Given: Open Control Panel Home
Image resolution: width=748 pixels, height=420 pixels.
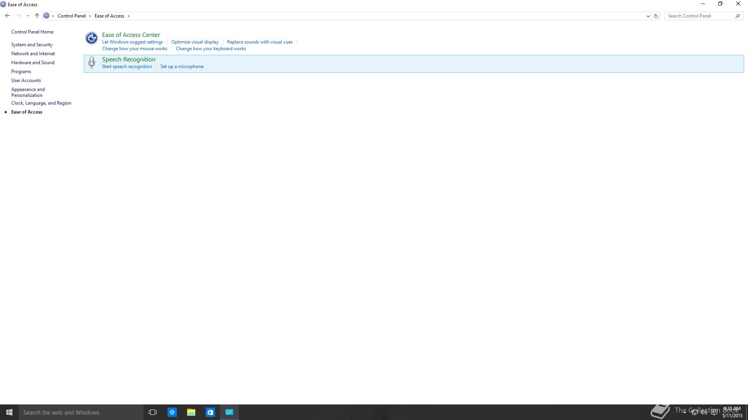Looking at the screenshot, I should 32,32.
